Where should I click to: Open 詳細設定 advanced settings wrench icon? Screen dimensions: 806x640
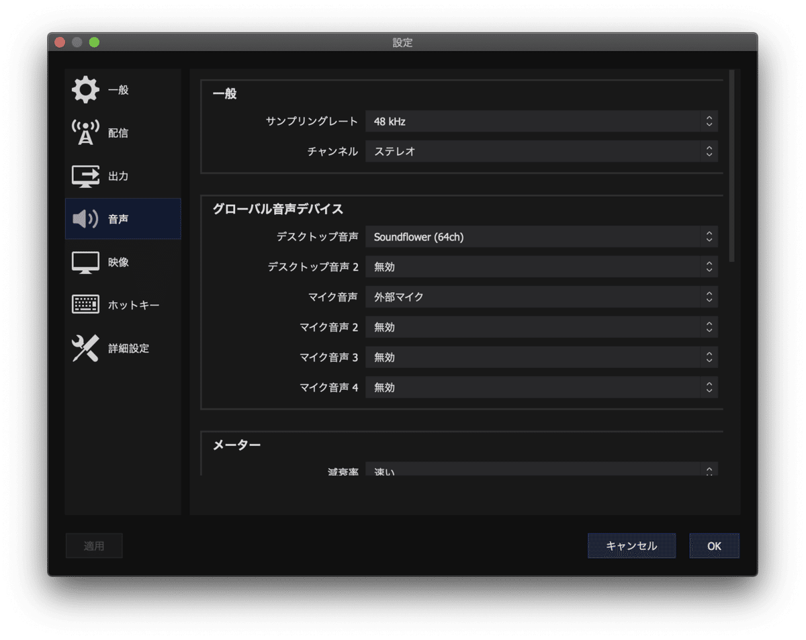point(84,348)
